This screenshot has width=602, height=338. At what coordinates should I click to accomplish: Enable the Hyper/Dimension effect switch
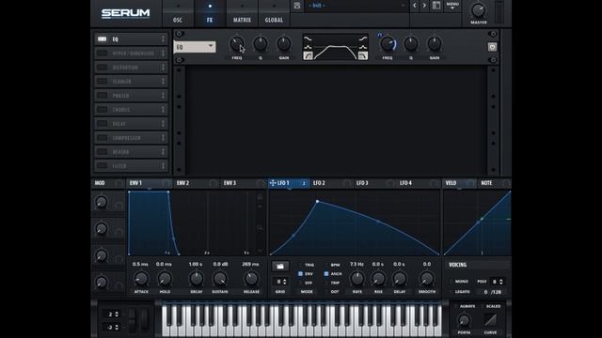(x=103, y=54)
